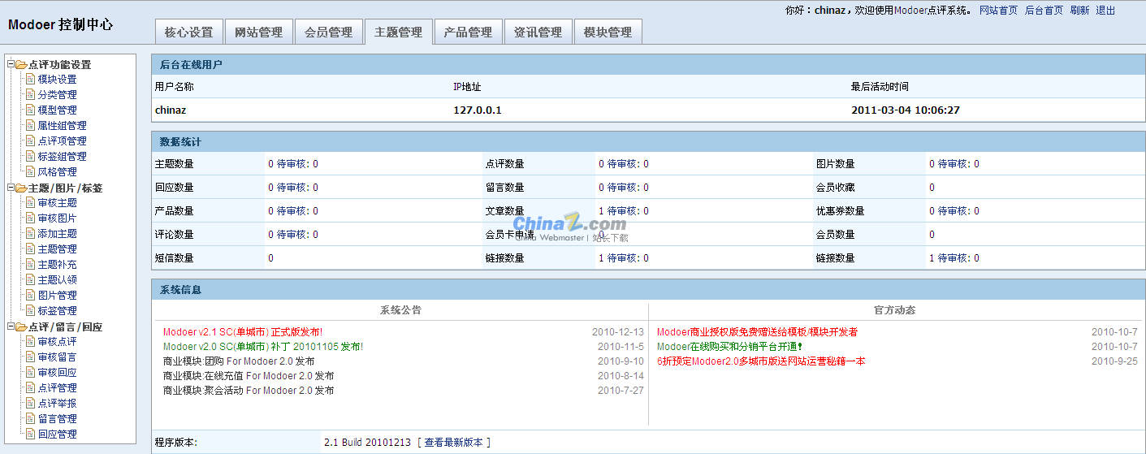Open the 后台首页 header link
1146x454 pixels.
pyautogui.click(x=1044, y=11)
